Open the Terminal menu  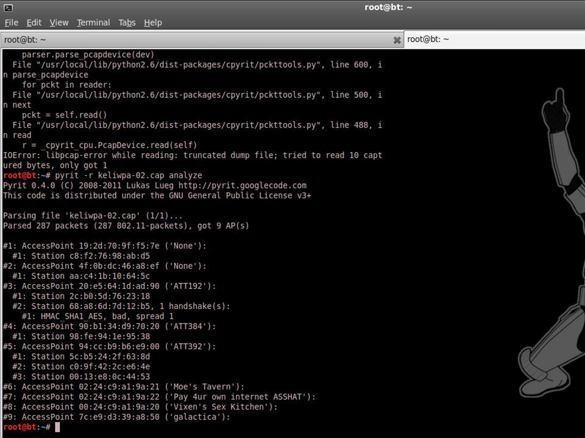pos(93,23)
